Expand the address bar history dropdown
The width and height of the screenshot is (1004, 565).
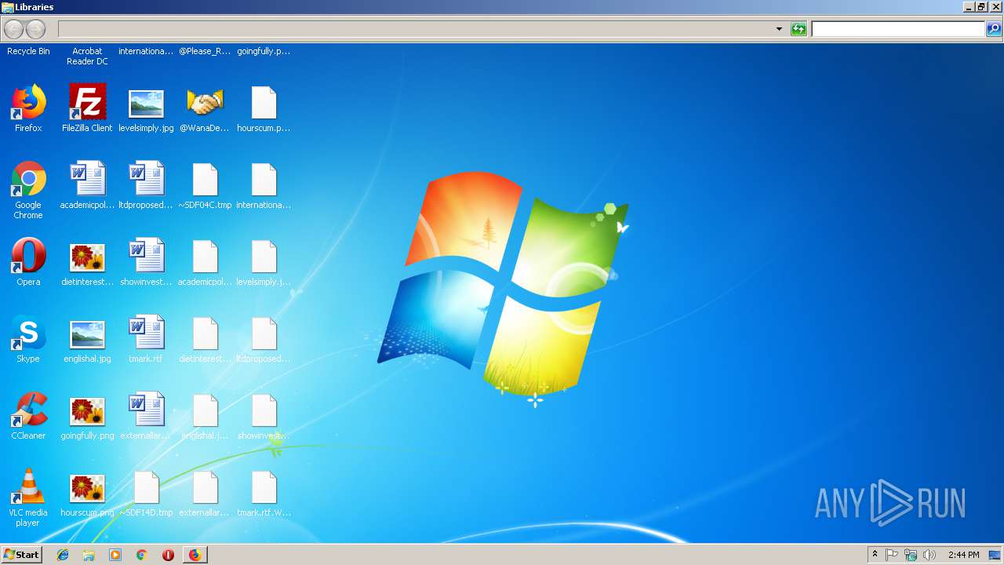pyautogui.click(x=779, y=29)
